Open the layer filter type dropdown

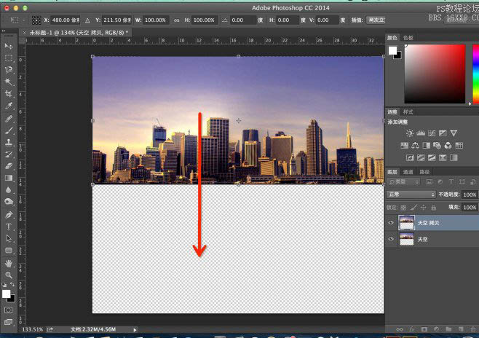(403, 182)
